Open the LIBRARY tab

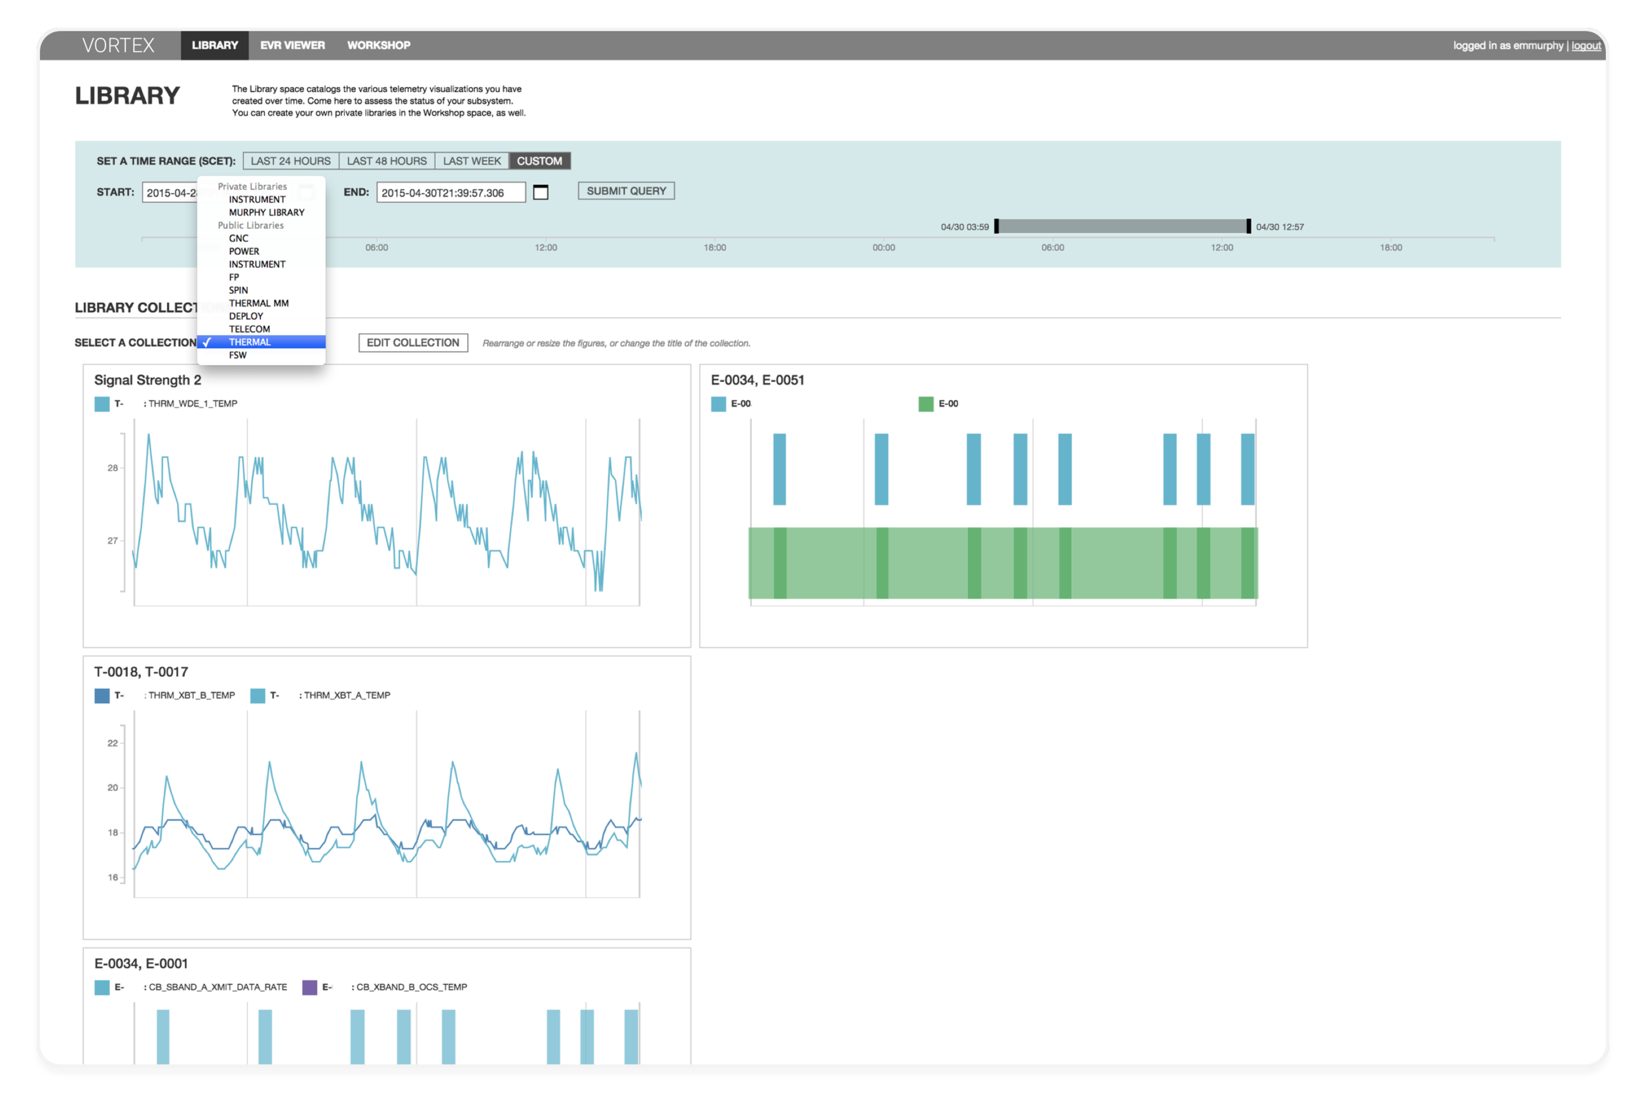pyautogui.click(x=215, y=45)
